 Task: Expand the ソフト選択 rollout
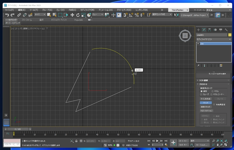coord(204,80)
